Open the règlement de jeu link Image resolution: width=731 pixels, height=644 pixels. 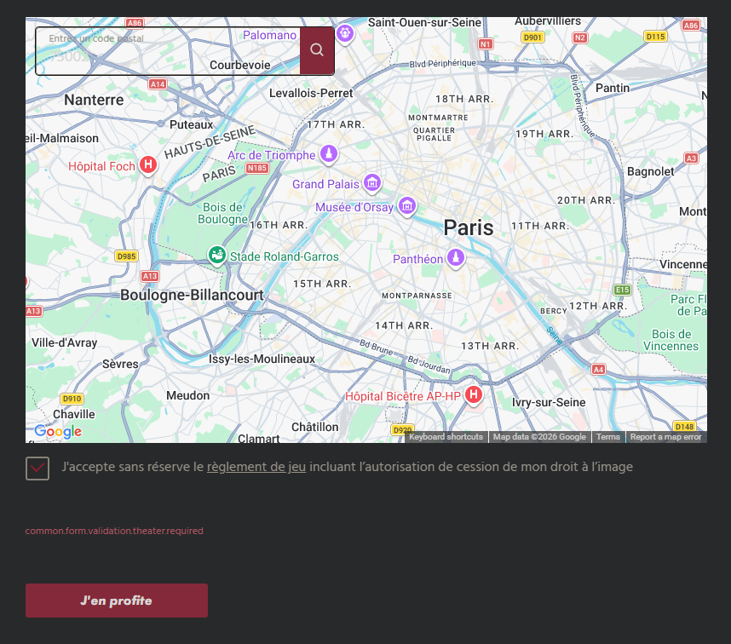pos(256,467)
